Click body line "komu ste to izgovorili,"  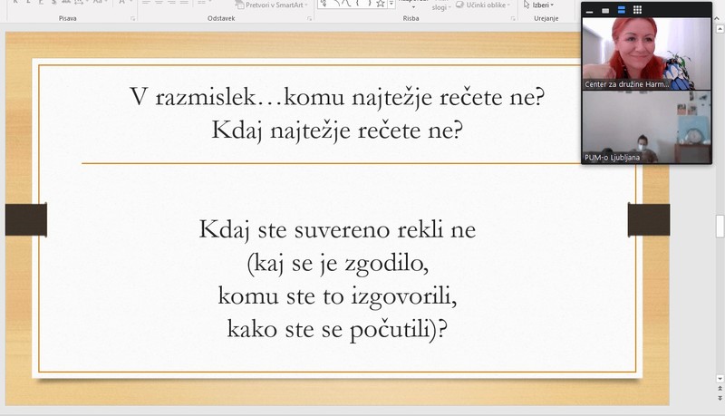point(337,296)
